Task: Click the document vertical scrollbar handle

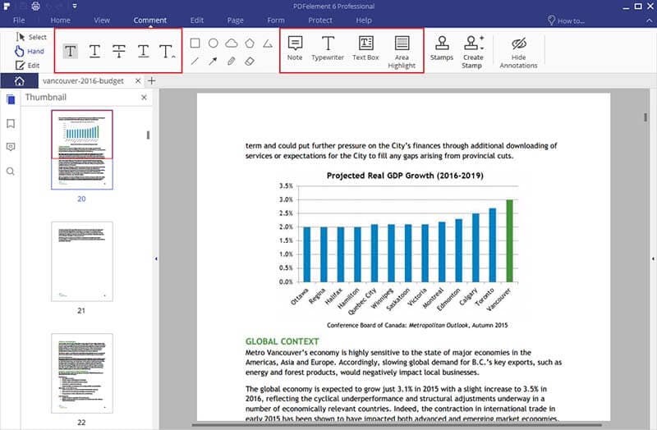Action: [x=646, y=117]
